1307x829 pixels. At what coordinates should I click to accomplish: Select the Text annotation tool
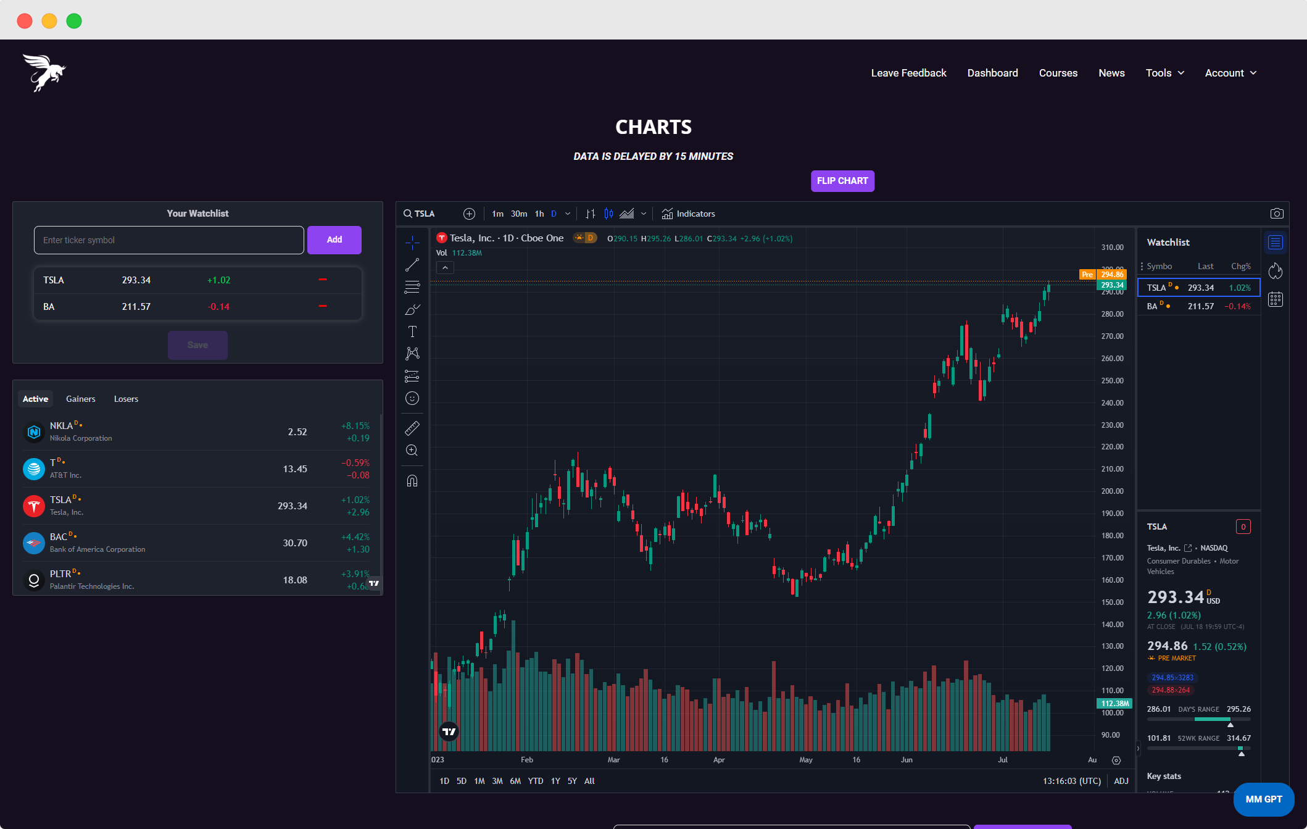412,331
